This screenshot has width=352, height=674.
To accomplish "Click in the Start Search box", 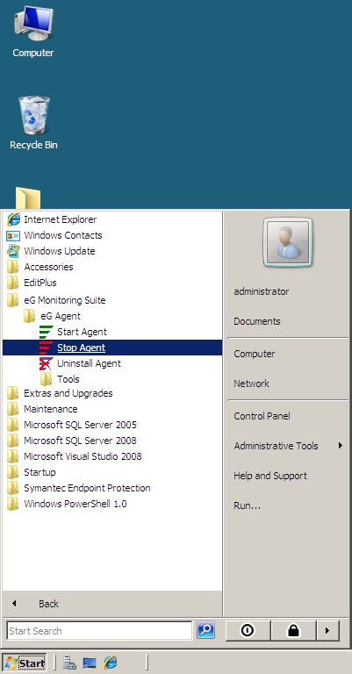I will tap(99, 631).
